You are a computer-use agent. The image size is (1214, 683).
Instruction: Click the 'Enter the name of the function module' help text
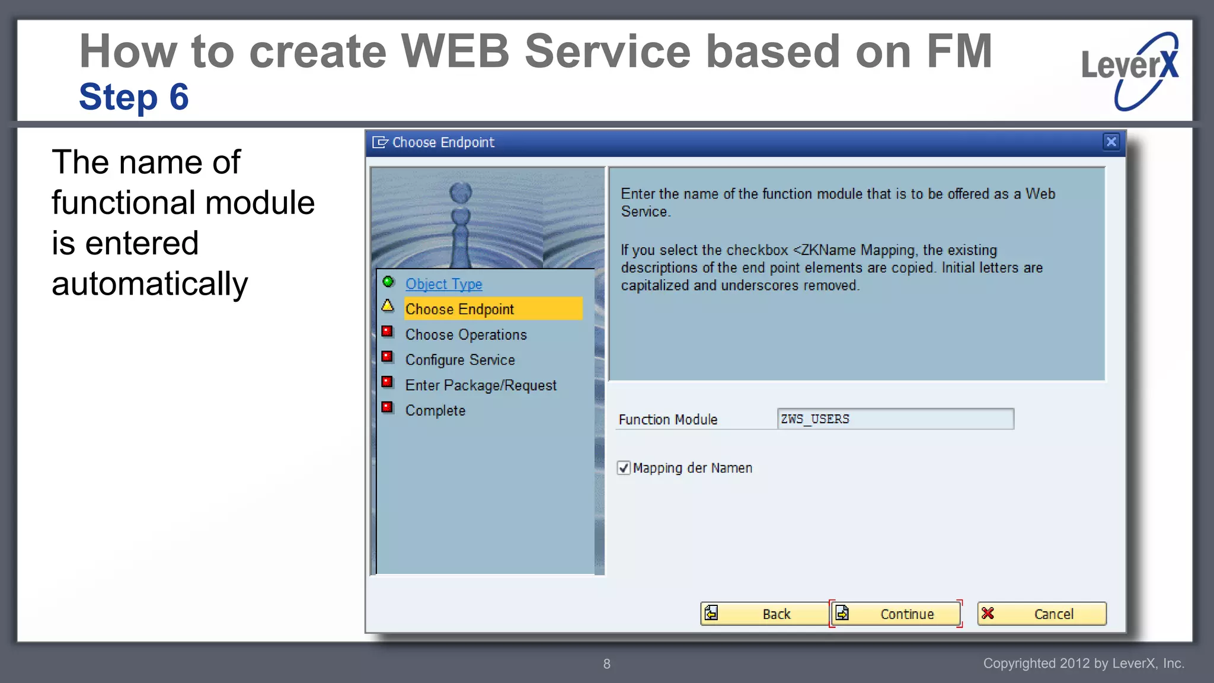pos(838,202)
